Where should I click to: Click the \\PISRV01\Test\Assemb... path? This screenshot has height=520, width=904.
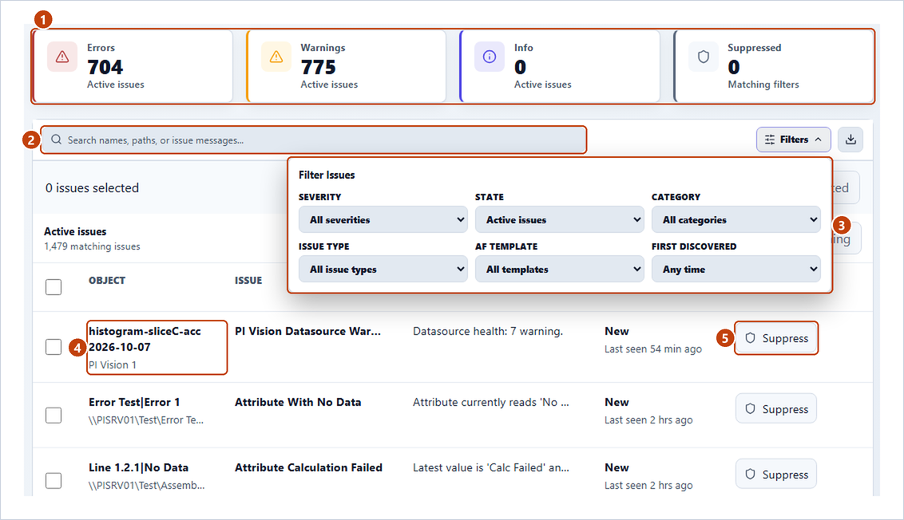(x=146, y=486)
